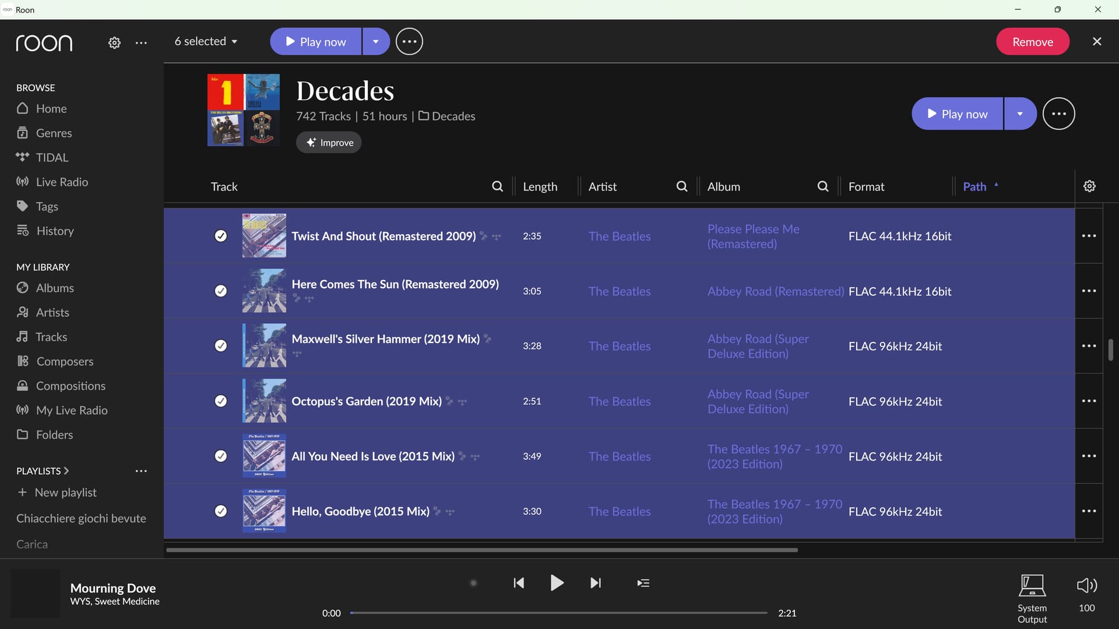This screenshot has height=629, width=1119.
Task: Open Decades playlist more-options circle button
Action: (x=1059, y=114)
